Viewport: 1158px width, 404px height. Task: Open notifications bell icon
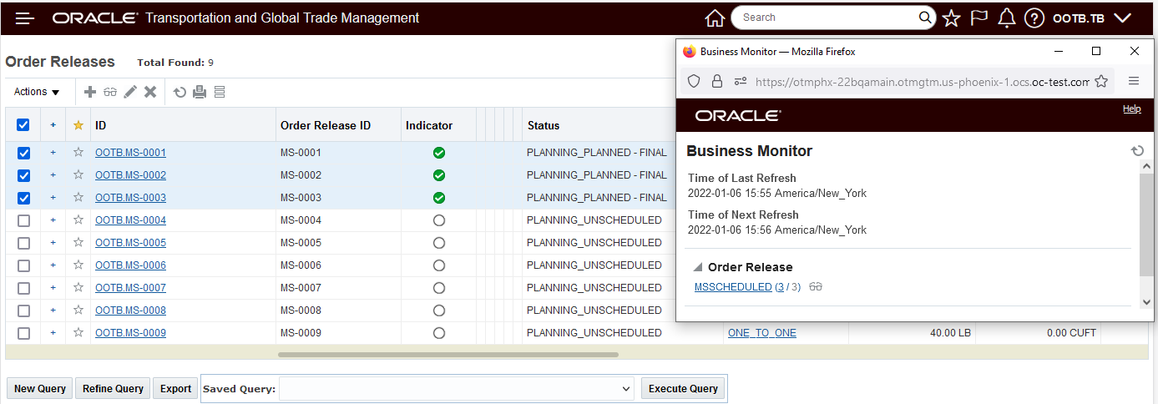coord(1007,18)
